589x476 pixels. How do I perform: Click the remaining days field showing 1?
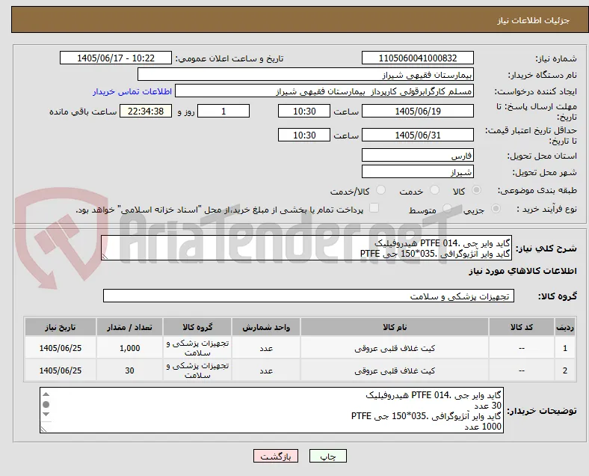(223, 111)
